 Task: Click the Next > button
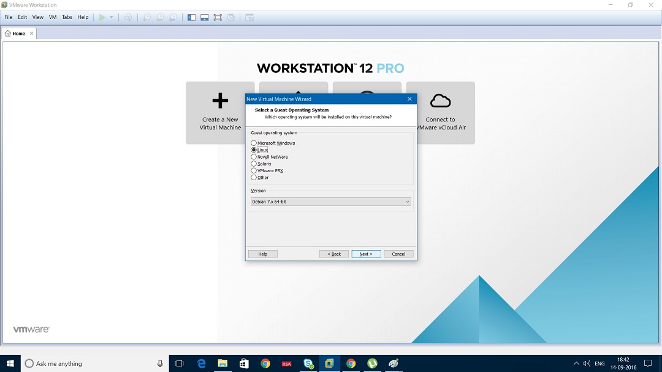click(366, 254)
